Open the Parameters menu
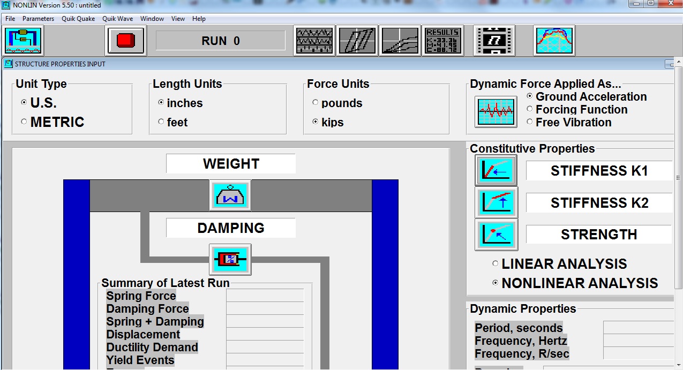 [x=38, y=19]
